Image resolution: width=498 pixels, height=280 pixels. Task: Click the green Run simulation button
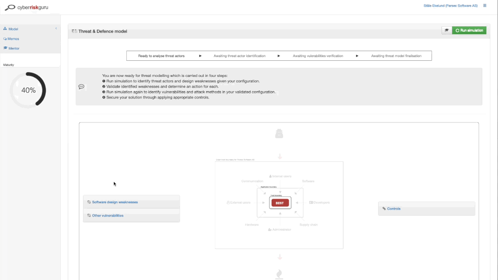coord(469,30)
